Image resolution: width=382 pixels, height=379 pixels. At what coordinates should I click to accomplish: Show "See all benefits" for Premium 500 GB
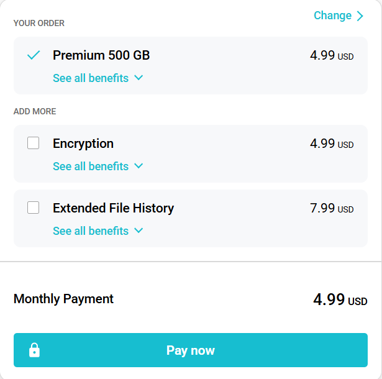pos(91,78)
